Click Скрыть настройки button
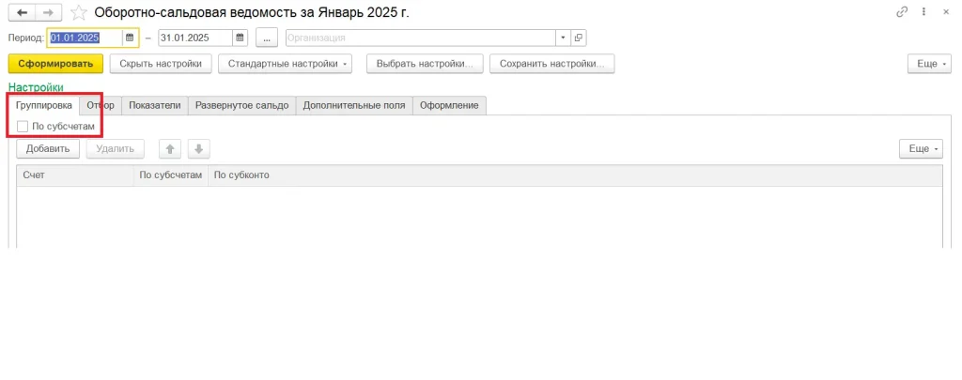Image resolution: width=962 pixels, height=380 pixels. (x=161, y=64)
